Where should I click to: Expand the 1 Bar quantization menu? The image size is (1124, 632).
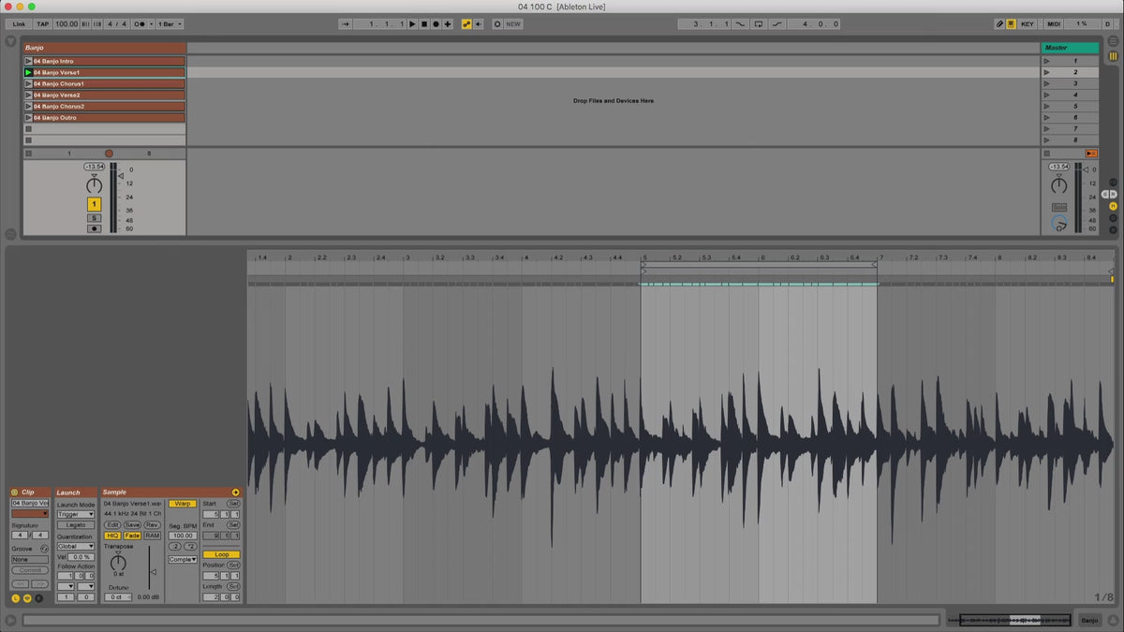(x=170, y=23)
